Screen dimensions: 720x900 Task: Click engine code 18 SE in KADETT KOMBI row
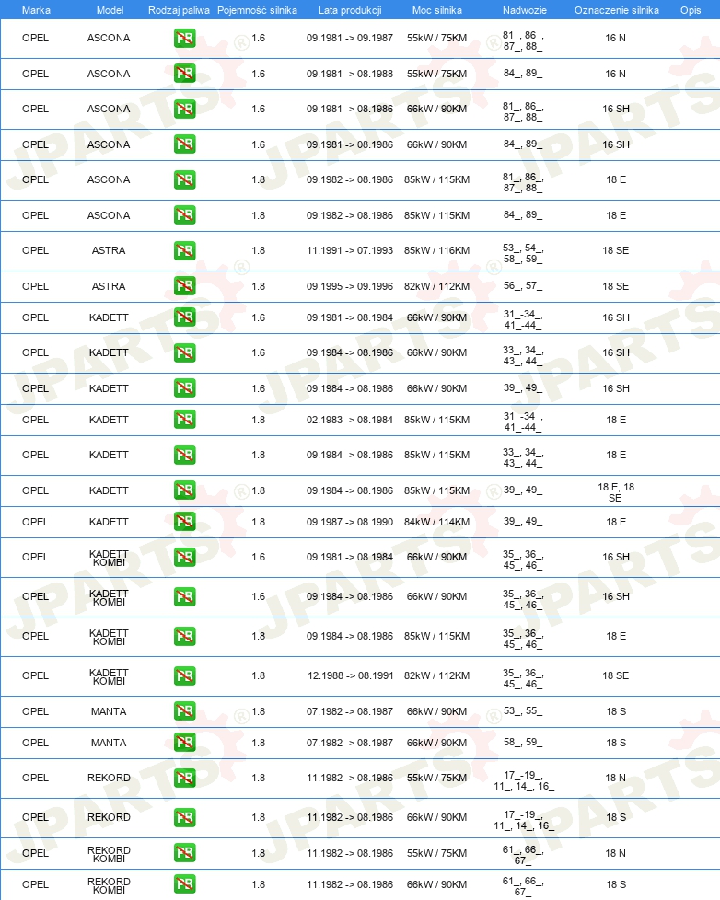click(x=616, y=676)
